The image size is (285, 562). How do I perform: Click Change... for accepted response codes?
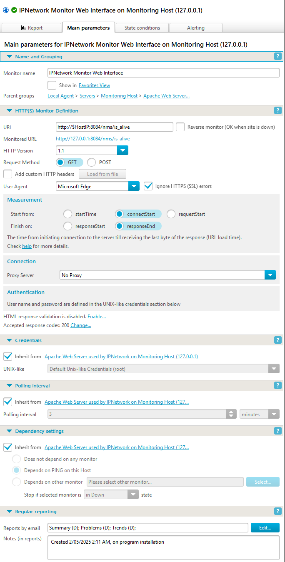81,325
